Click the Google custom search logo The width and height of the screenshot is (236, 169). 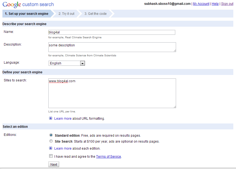[28, 5]
